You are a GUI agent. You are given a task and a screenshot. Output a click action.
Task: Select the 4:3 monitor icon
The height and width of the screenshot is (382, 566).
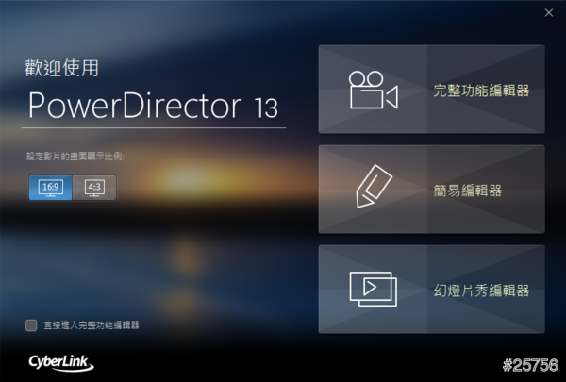(x=94, y=188)
